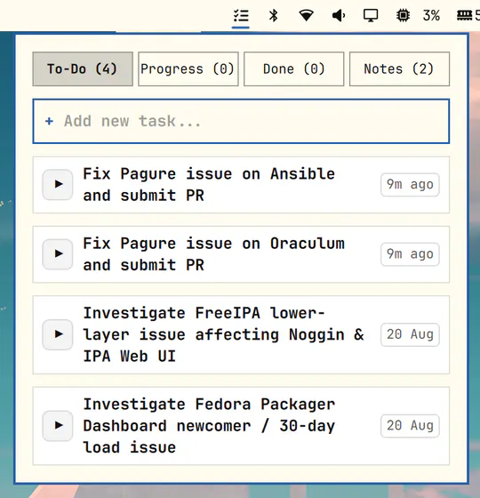Start the Ansible Pagure issue task
The image size is (480, 498).
(58, 184)
